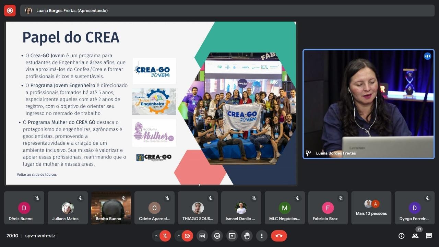Open Mais 10 pessoas tile
Image resolution: width=439 pixels, height=247 pixels.
pyautogui.click(x=371, y=208)
